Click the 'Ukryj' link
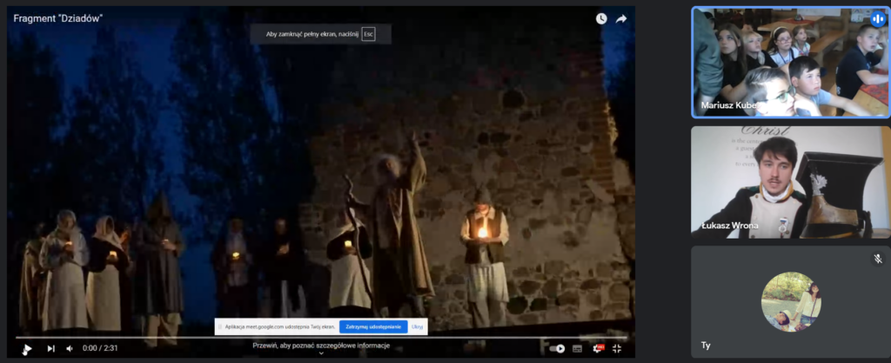The image size is (891, 363). (418, 326)
